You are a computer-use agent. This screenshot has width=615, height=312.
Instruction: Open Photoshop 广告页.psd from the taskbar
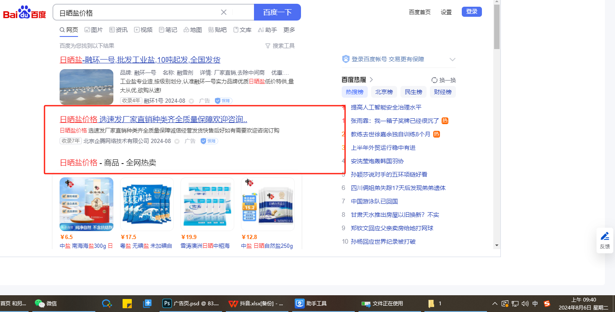191,303
